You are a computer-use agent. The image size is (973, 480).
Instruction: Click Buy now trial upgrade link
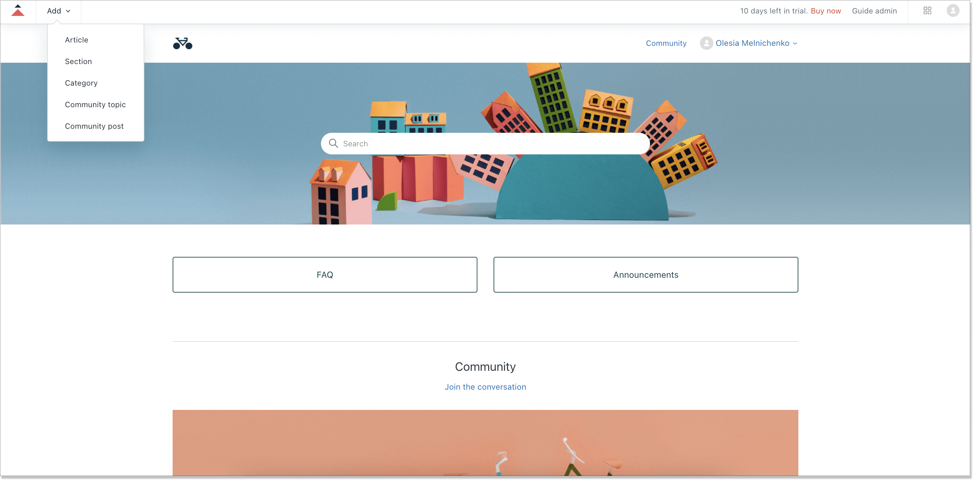click(826, 10)
